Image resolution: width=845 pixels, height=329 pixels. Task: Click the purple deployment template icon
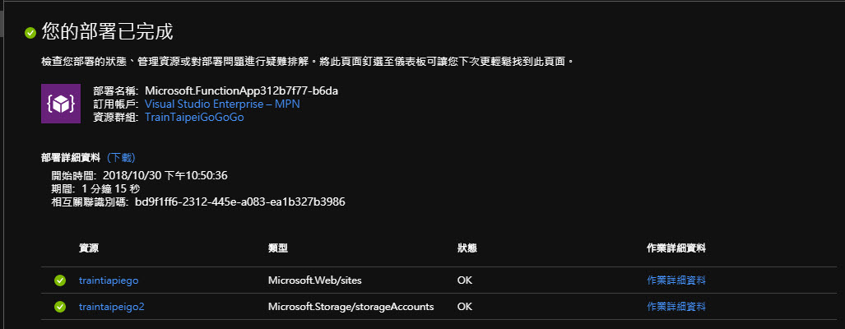(61, 104)
